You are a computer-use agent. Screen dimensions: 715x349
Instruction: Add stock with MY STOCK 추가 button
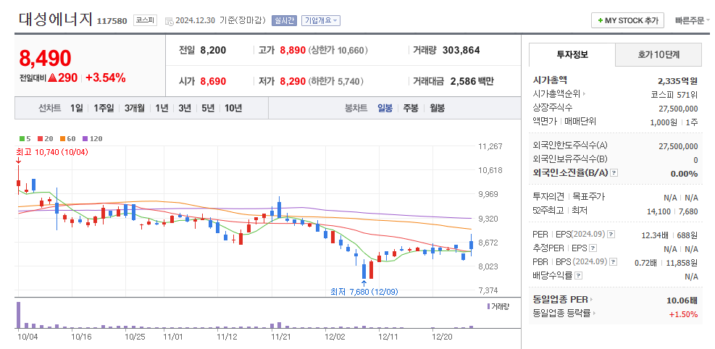(x=627, y=20)
